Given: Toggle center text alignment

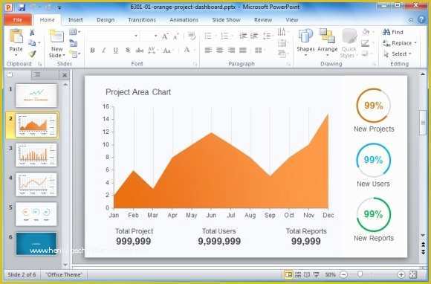Looking at the screenshot, I should coord(220,50).
